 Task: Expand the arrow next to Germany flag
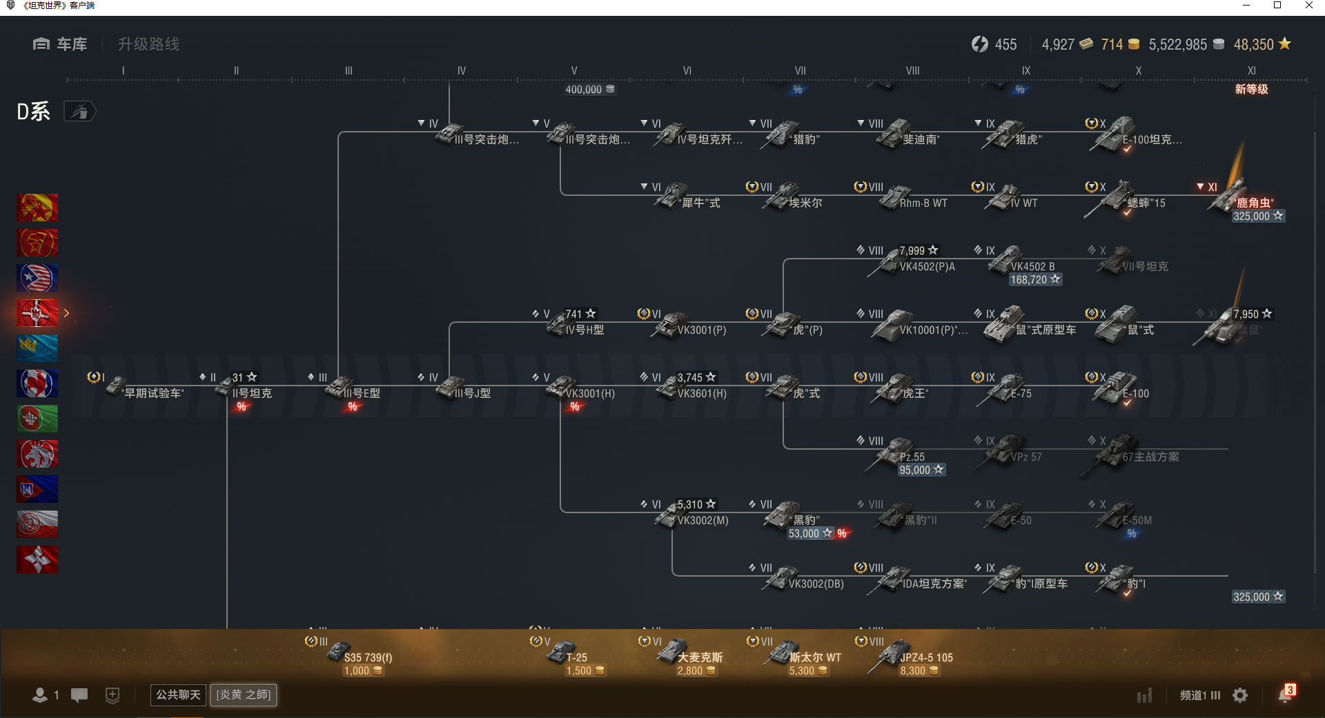[x=66, y=313]
